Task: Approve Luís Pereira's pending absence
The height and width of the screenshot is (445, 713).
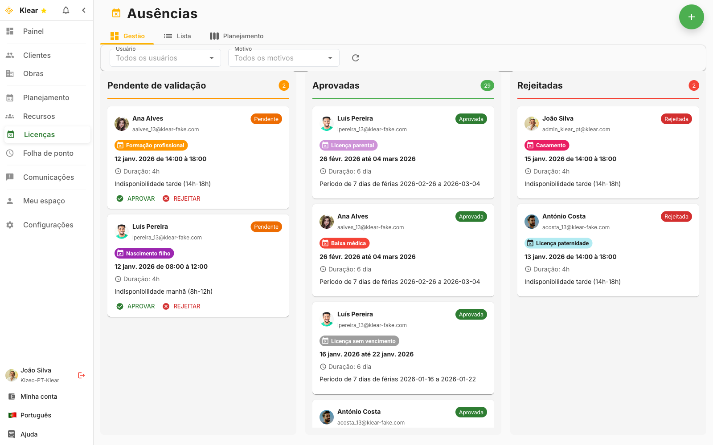Action: click(136, 306)
